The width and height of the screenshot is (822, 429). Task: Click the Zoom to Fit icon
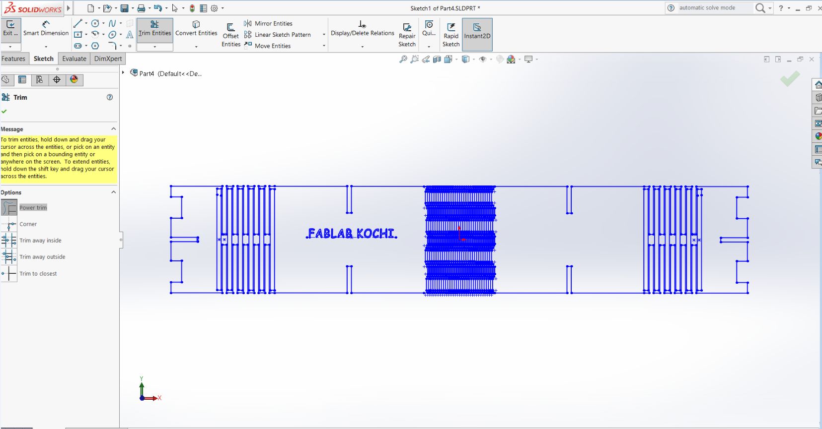pyautogui.click(x=403, y=59)
